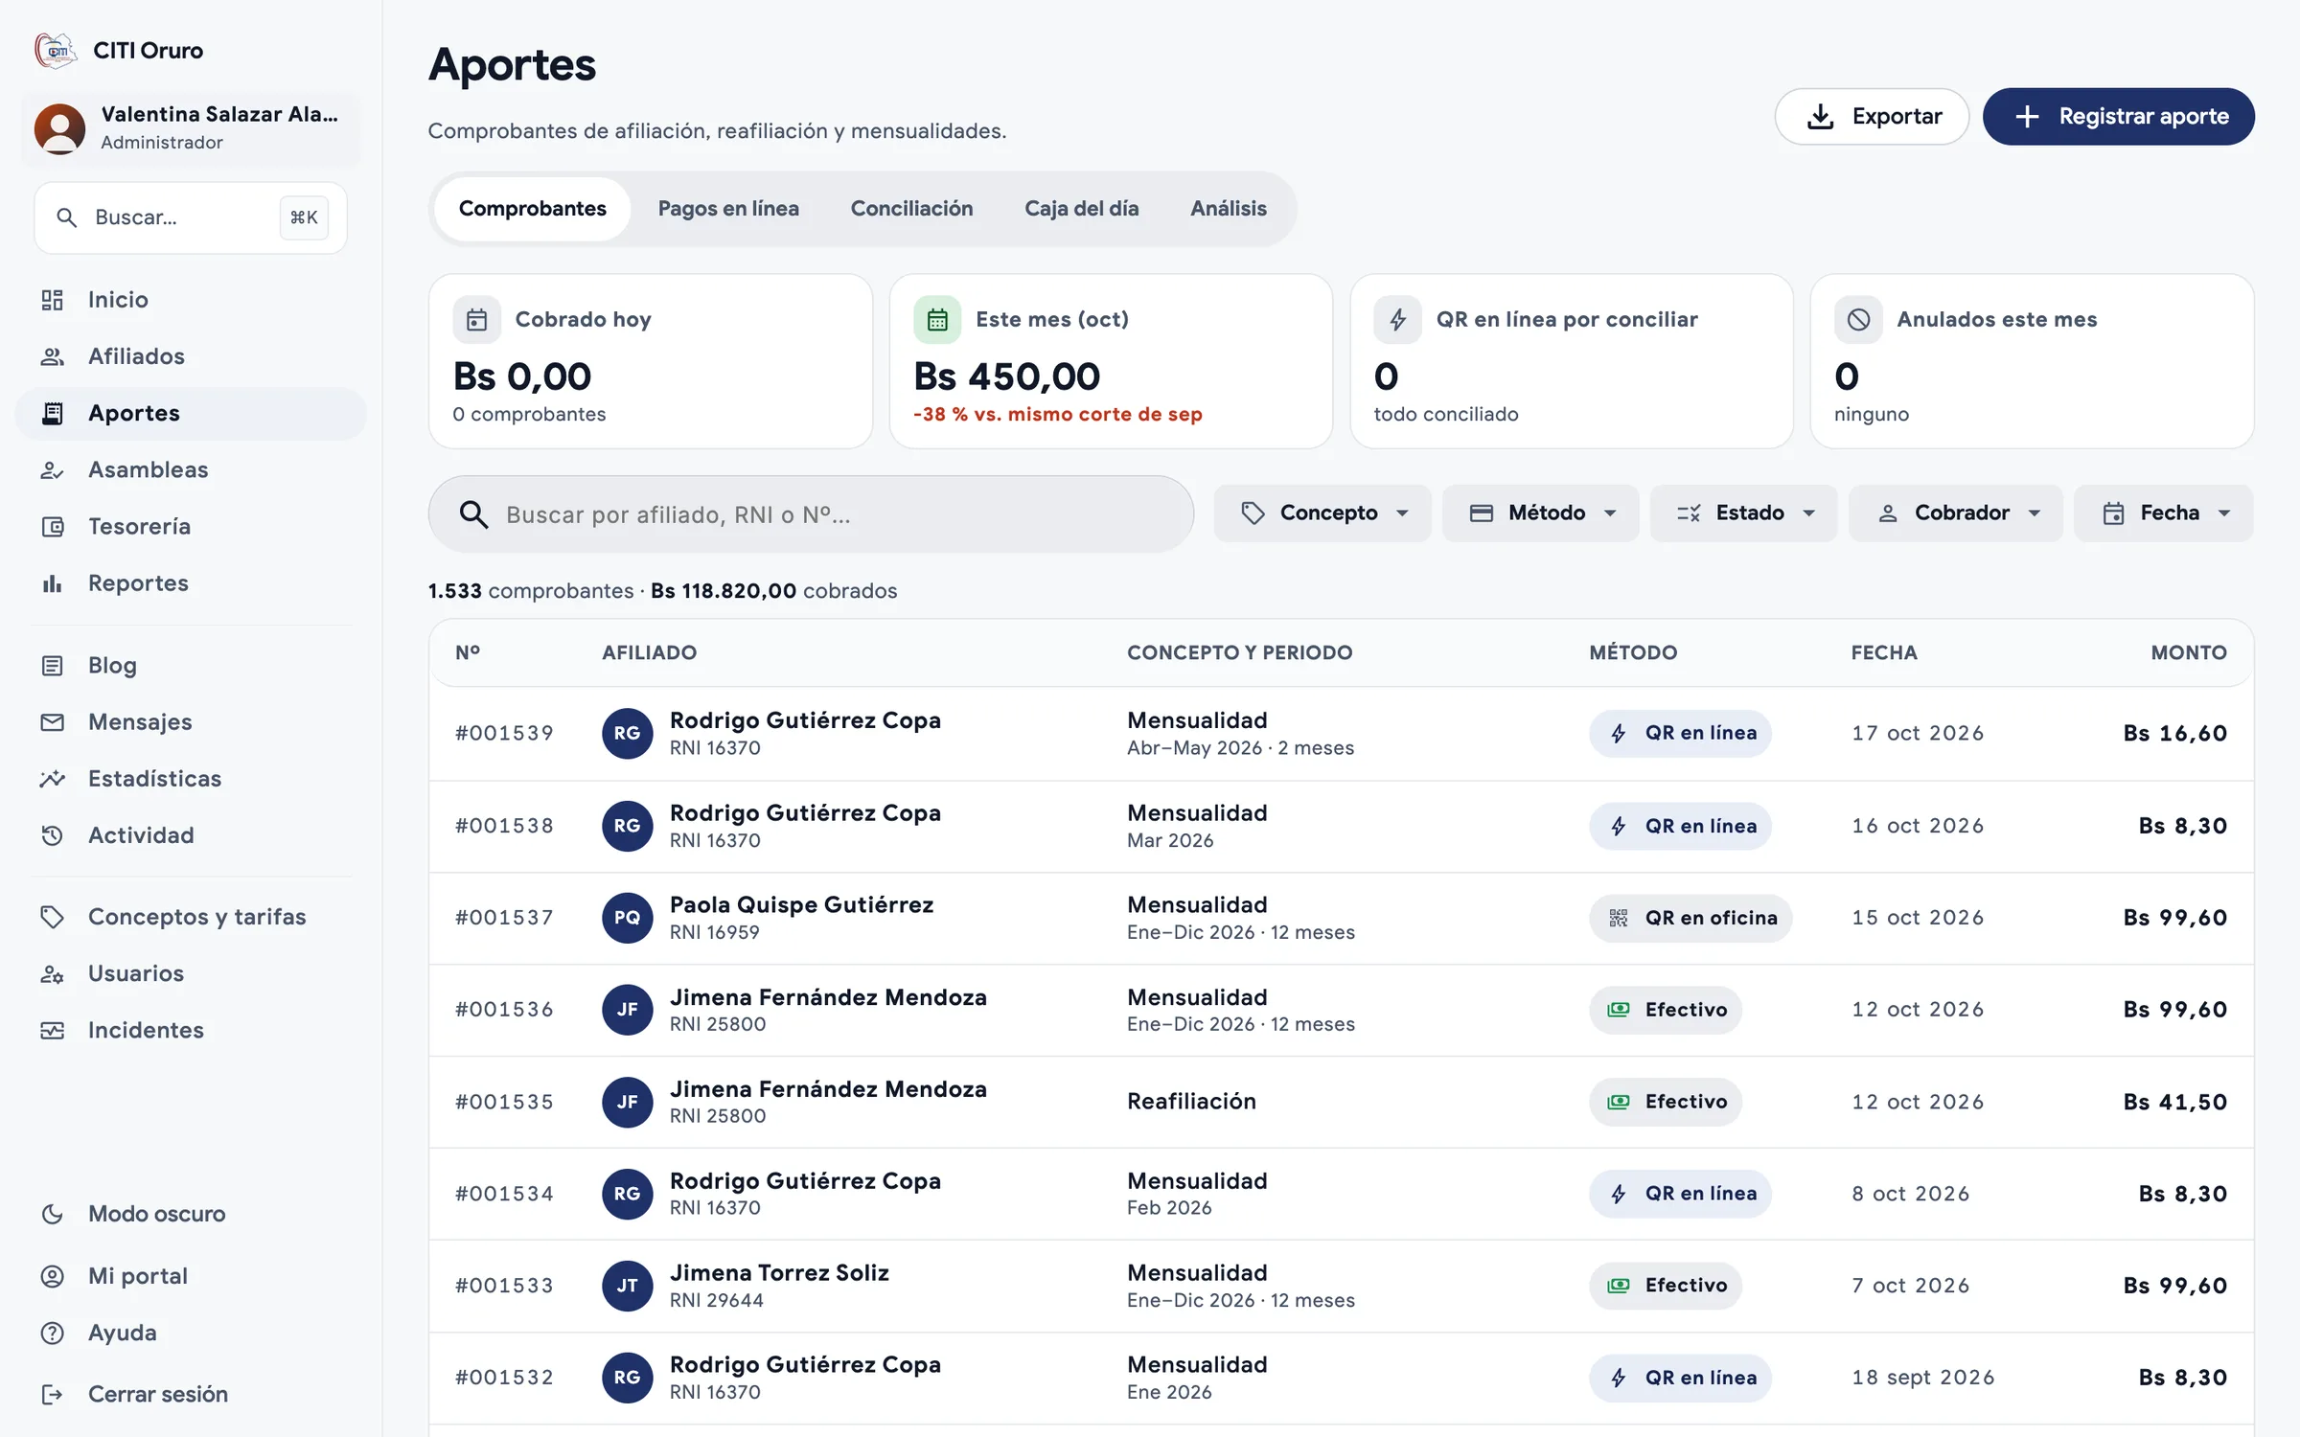Open receipt #001539
Screen dimensions: 2300x1437
[x=1342, y=733]
